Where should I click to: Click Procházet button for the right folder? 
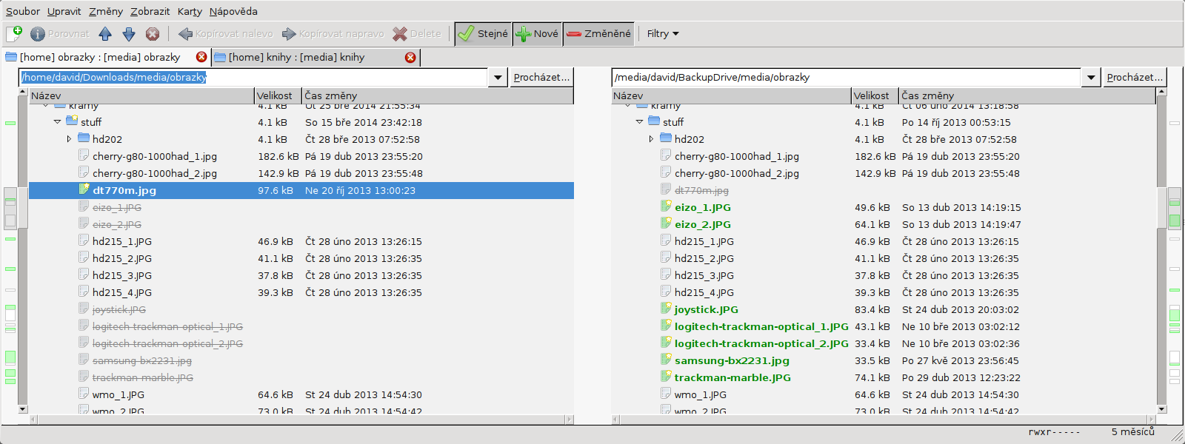point(1134,77)
